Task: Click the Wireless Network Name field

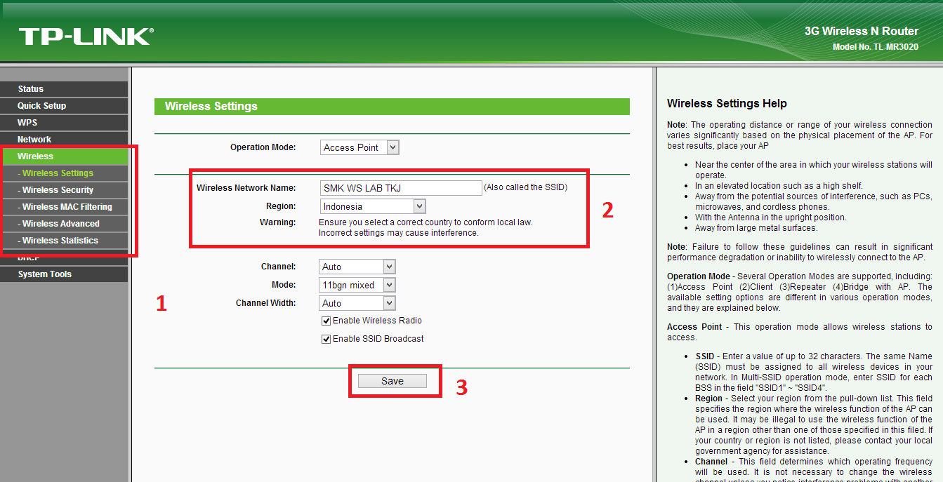Action: tap(400, 188)
